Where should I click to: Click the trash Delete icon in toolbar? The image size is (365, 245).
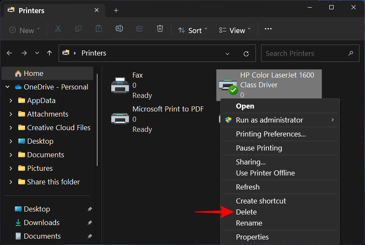160,29
